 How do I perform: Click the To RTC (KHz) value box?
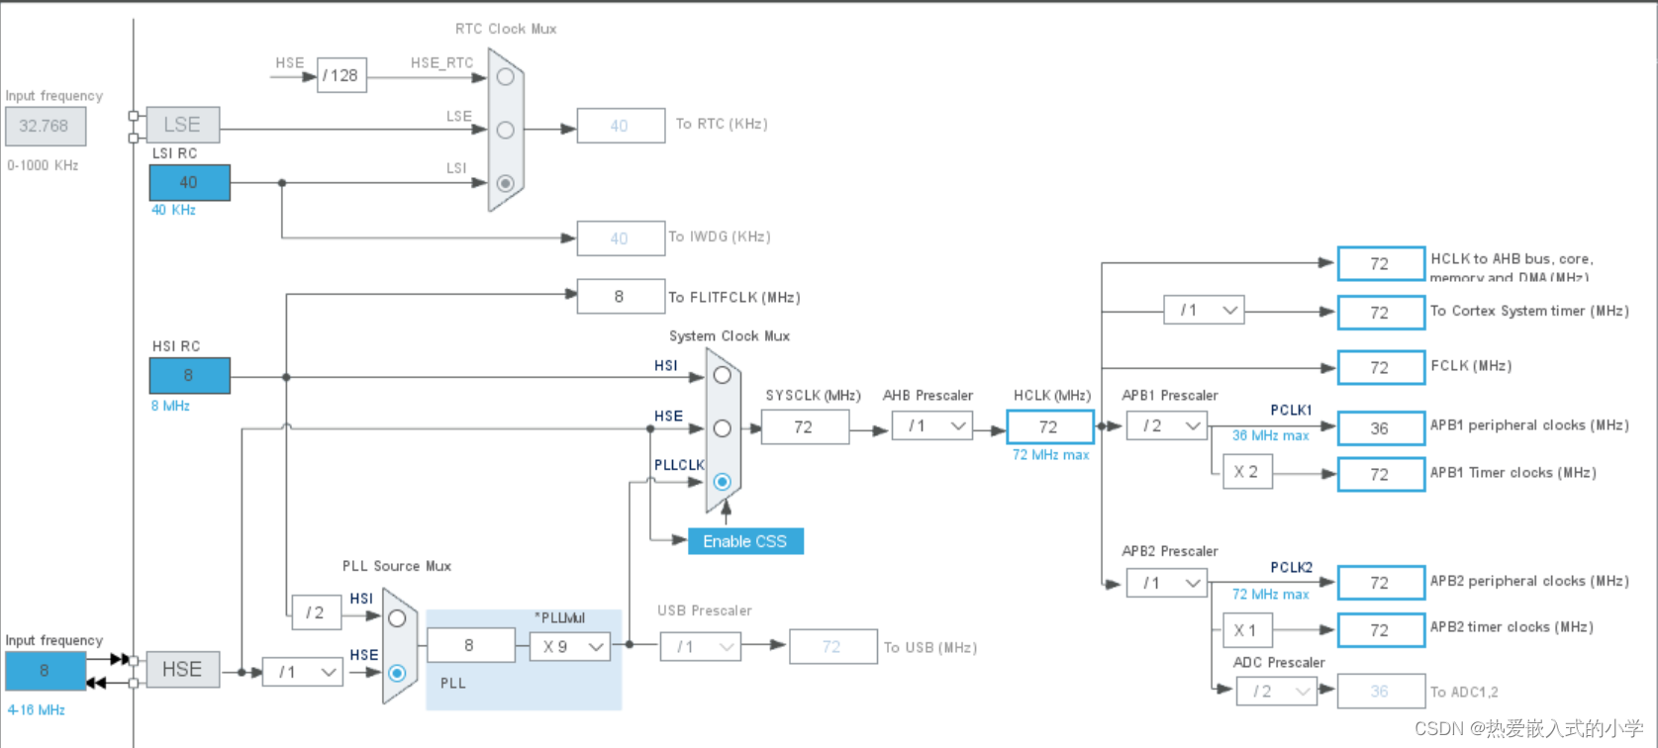(621, 126)
